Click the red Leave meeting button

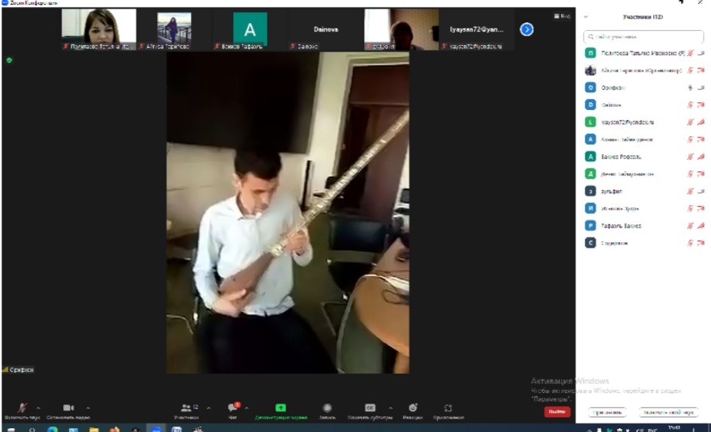[557, 412]
